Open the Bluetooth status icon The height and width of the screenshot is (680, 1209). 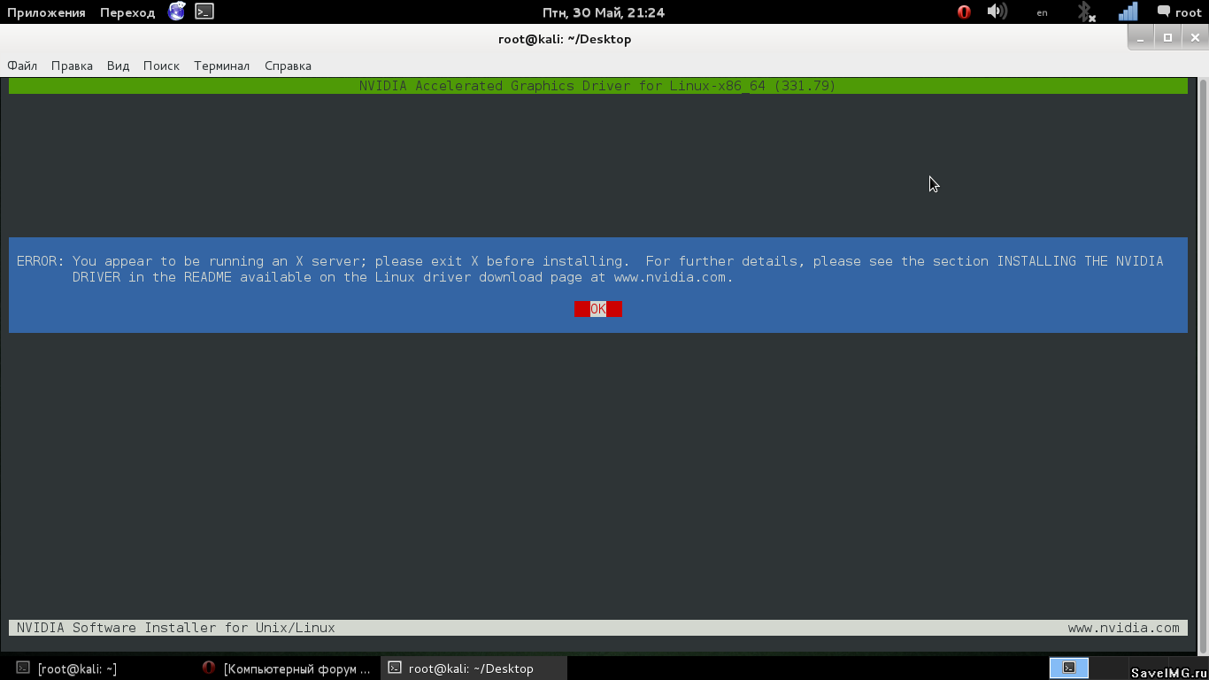click(1086, 12)
